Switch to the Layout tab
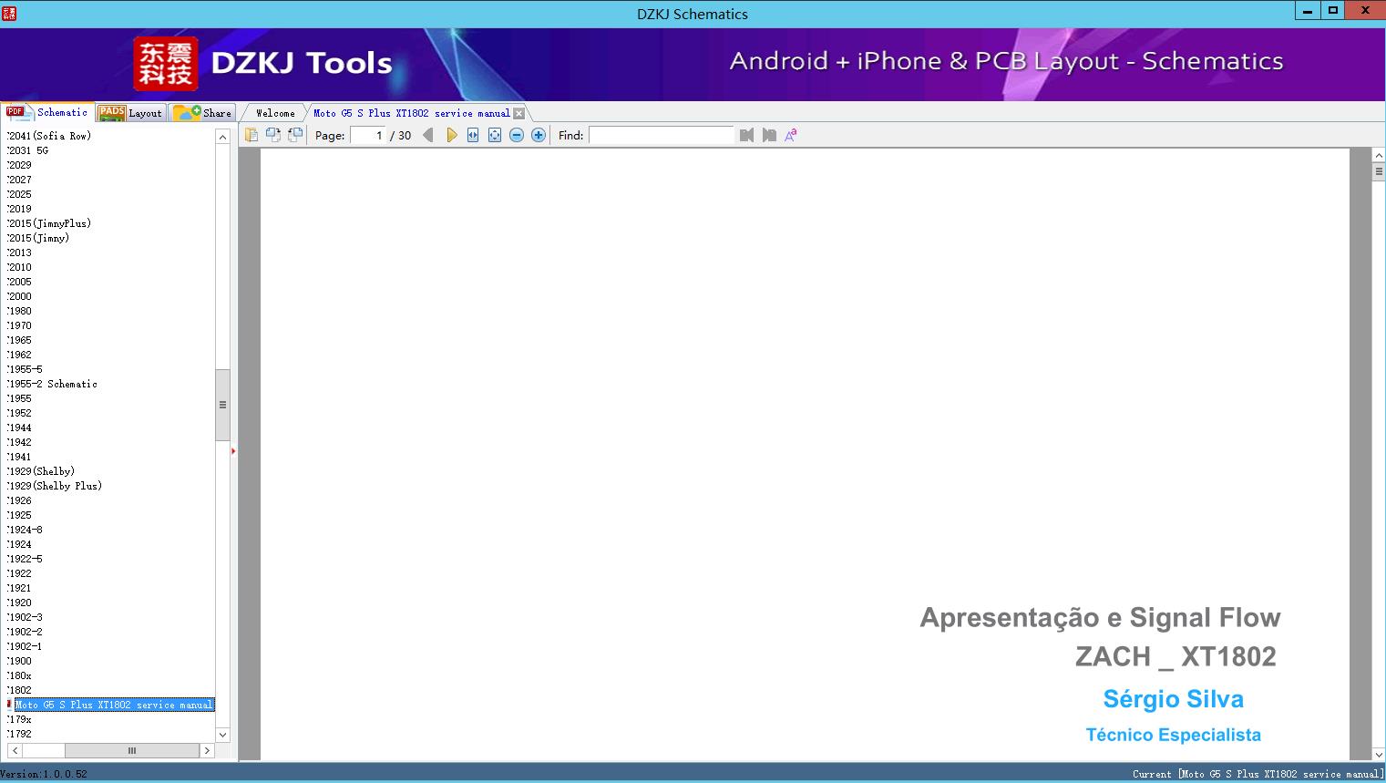This screenshot has height=783, width=1386. 130,113
